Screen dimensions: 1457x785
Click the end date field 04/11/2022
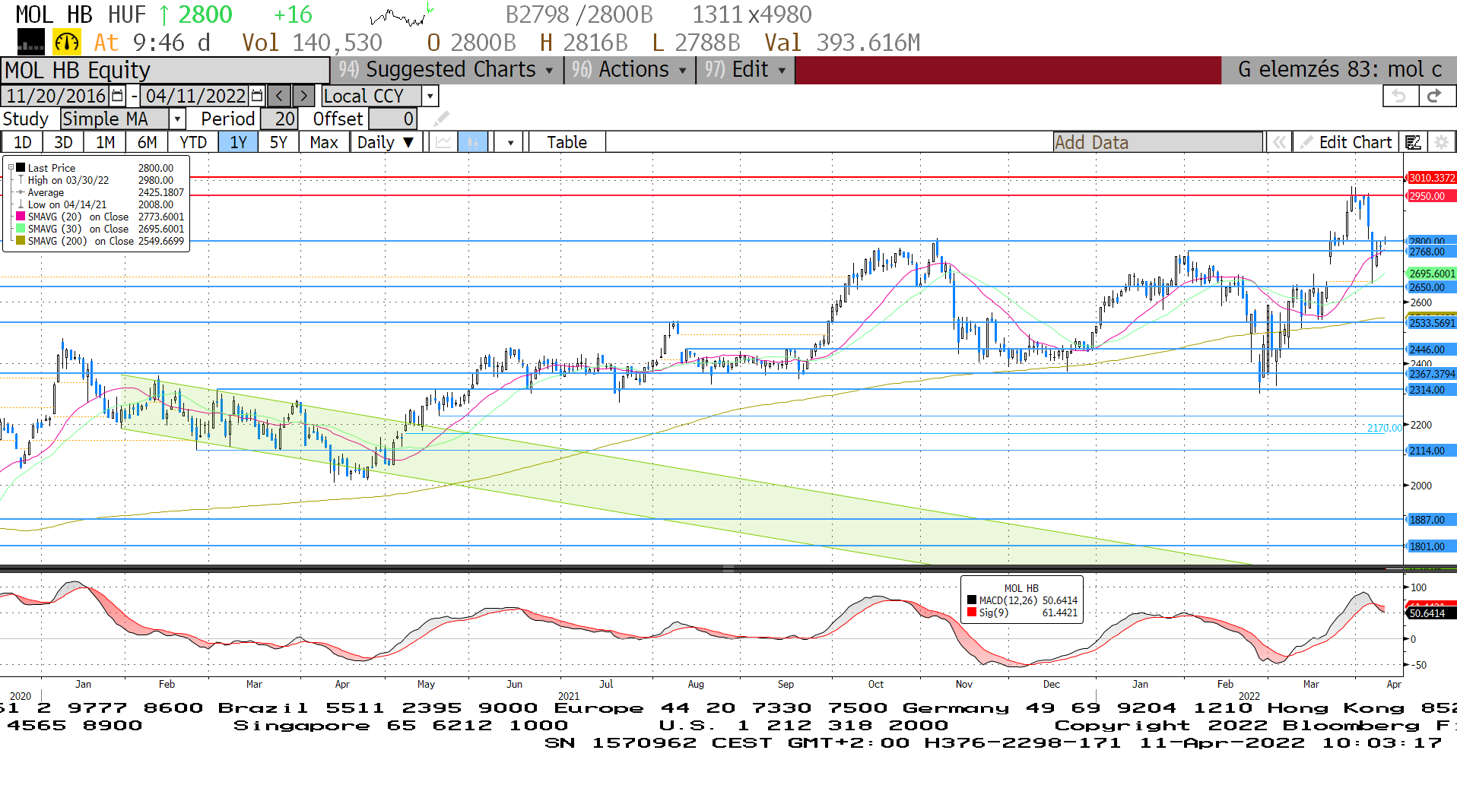pyautogui.click(x=196, y=96)
